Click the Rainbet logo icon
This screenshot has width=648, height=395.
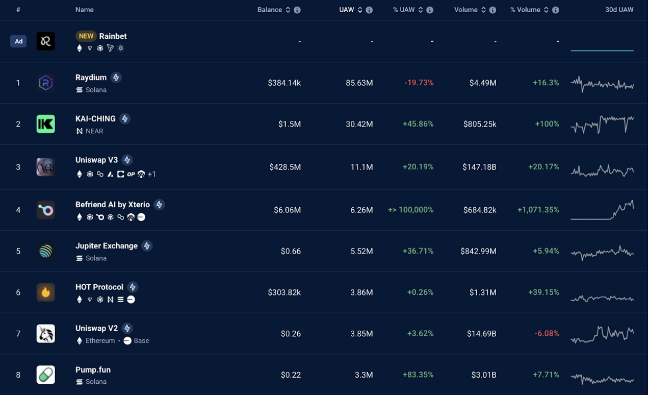[45, 41]
